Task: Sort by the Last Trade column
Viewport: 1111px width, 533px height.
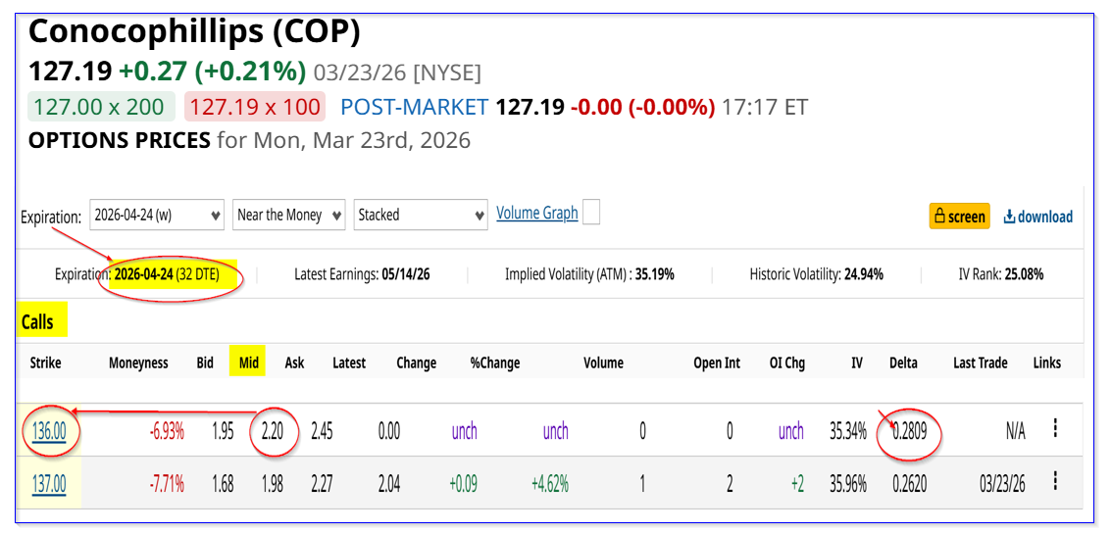Action: tap(980, 363)
